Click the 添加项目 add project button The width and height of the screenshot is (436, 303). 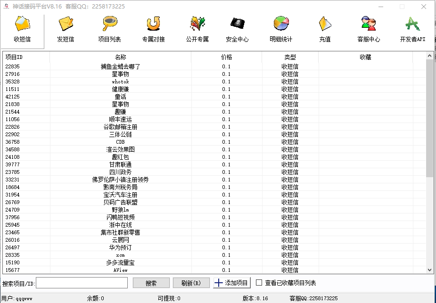pyautogui.click(x=232, y=283)
